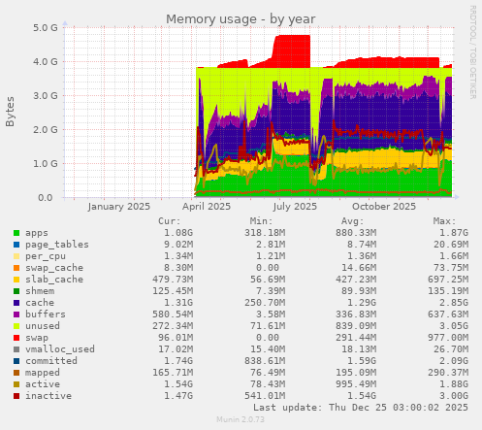Click the yellow slab_cache legend swatch
This screenshot has height=430, width=482.
click(16, 280)
